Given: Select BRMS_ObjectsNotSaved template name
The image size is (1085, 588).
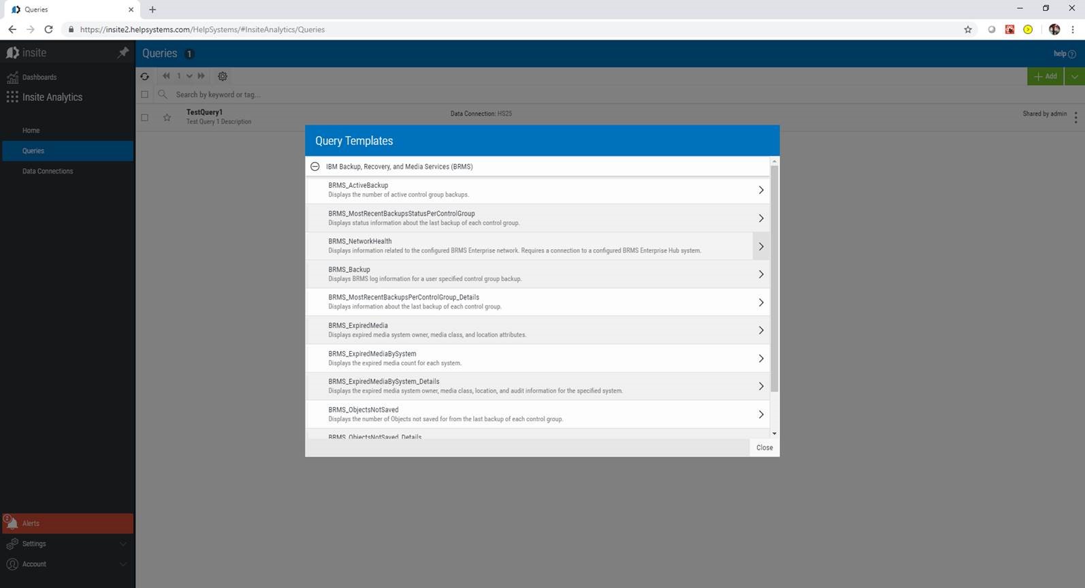Looking at the screenshot, I should tap(363, 410).
